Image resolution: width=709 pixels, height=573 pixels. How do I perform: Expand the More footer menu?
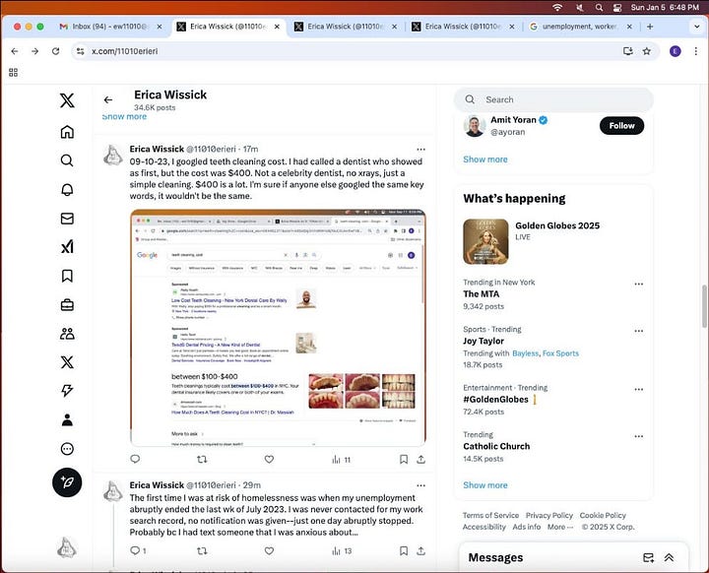coord(560,527)
